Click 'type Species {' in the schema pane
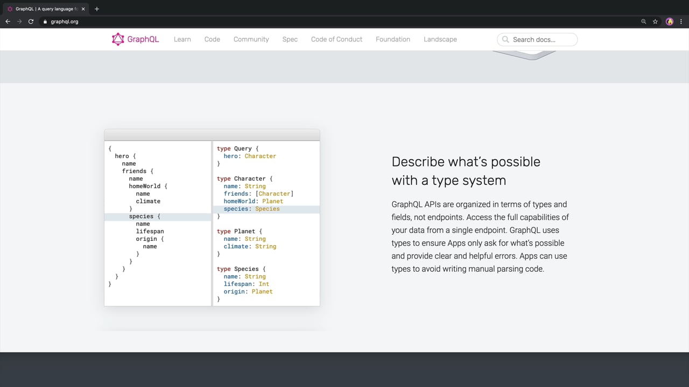689x387 pixels. coord(241,269)
